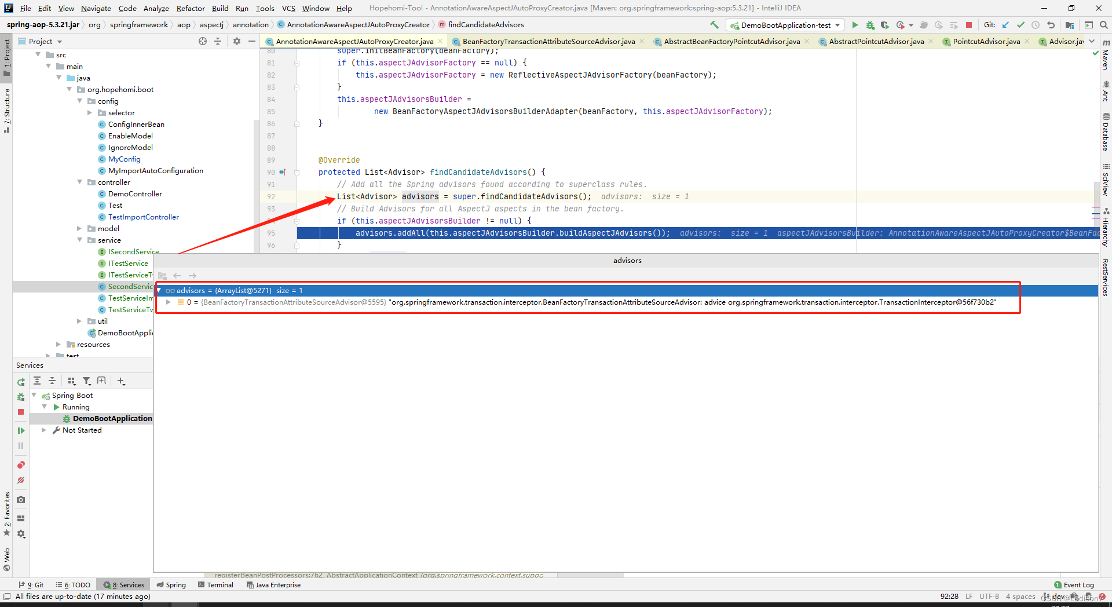Open the VCS menu
Image resolution: width=1112 pixels, height=607 pixels.
(288, 8)
